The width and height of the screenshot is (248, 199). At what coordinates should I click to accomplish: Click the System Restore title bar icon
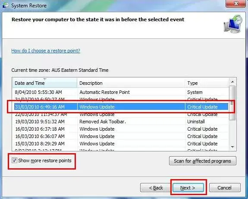5,5
